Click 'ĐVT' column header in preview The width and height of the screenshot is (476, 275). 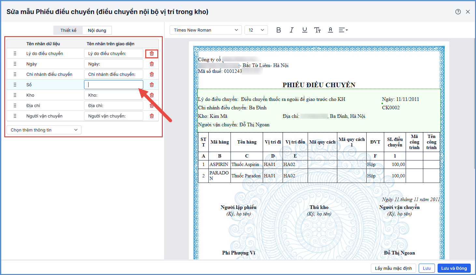[x=375, y=142]
